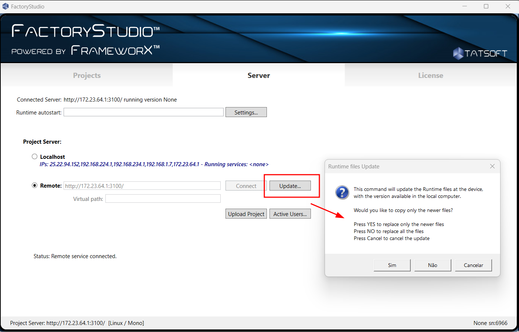Screen dimensions: 519x332
Task: Click Cancelar to cancel the update
Action: [x=473, y=265]
